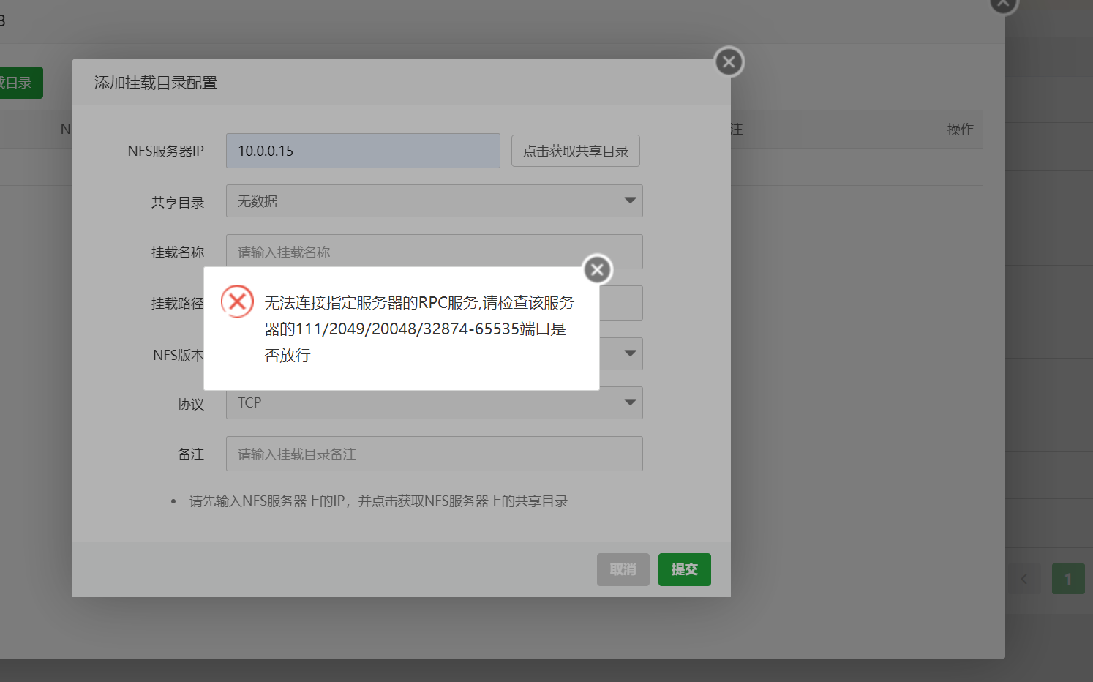Click the green 目录 button in background

click(20, 83)
